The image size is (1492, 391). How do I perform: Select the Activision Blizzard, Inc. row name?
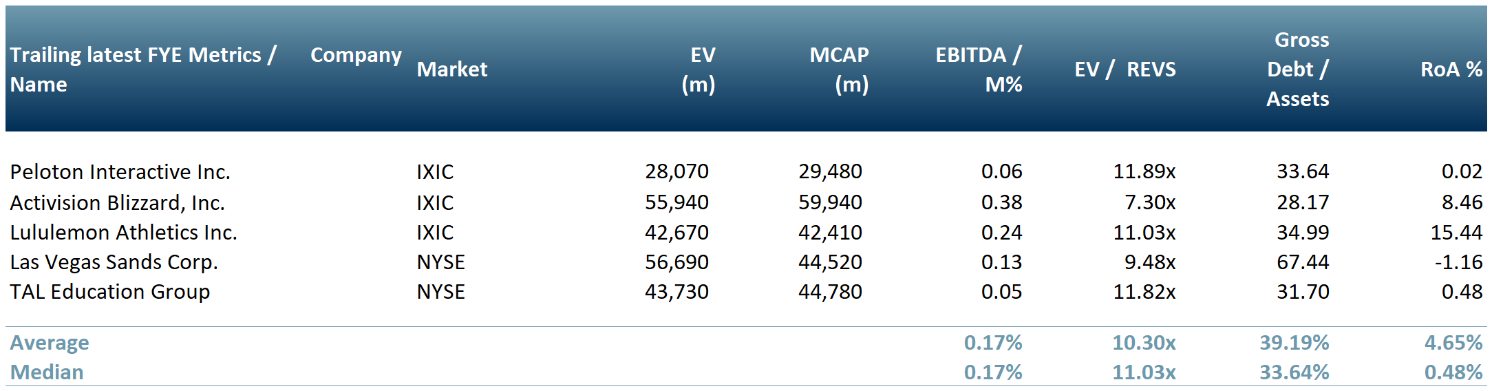pos(117,202)
